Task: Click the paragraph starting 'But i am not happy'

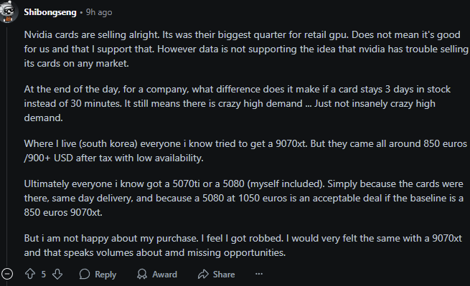Action: click(x=243, y=245)
